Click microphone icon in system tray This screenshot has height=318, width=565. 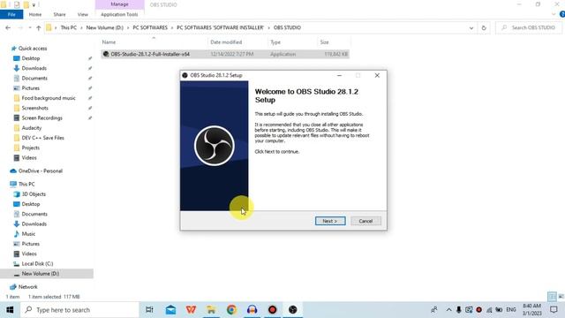(x=459, y=310)
